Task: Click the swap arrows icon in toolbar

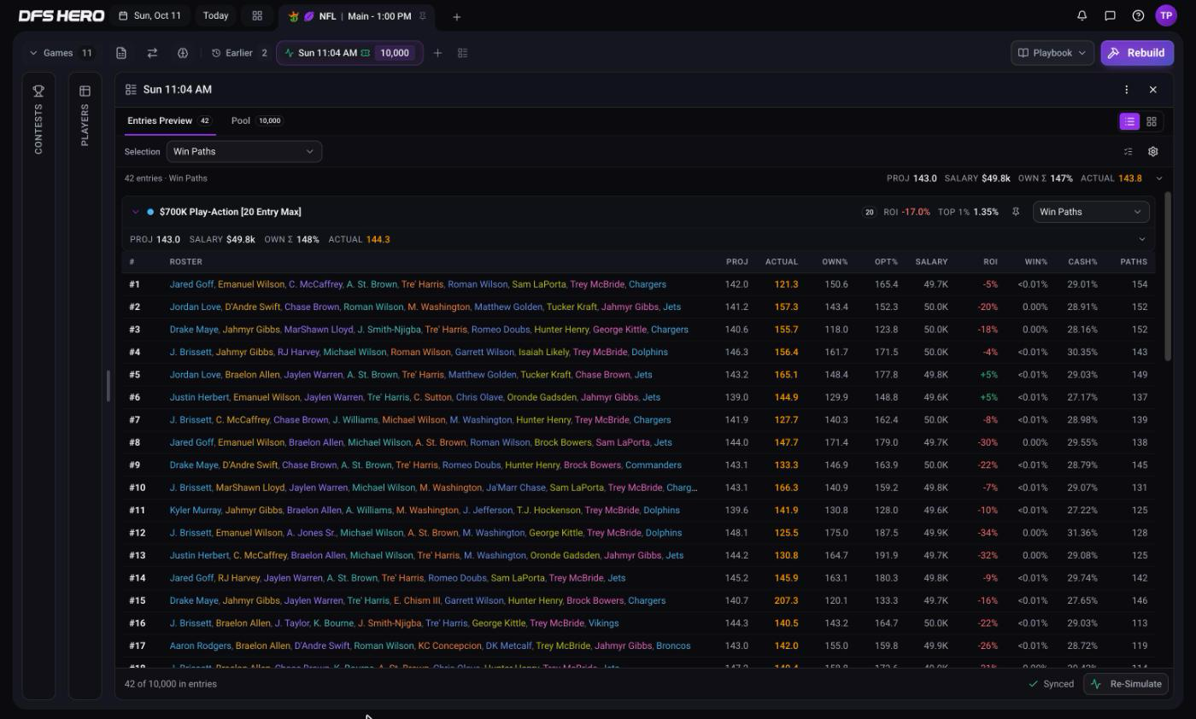Action: point(152,53)
